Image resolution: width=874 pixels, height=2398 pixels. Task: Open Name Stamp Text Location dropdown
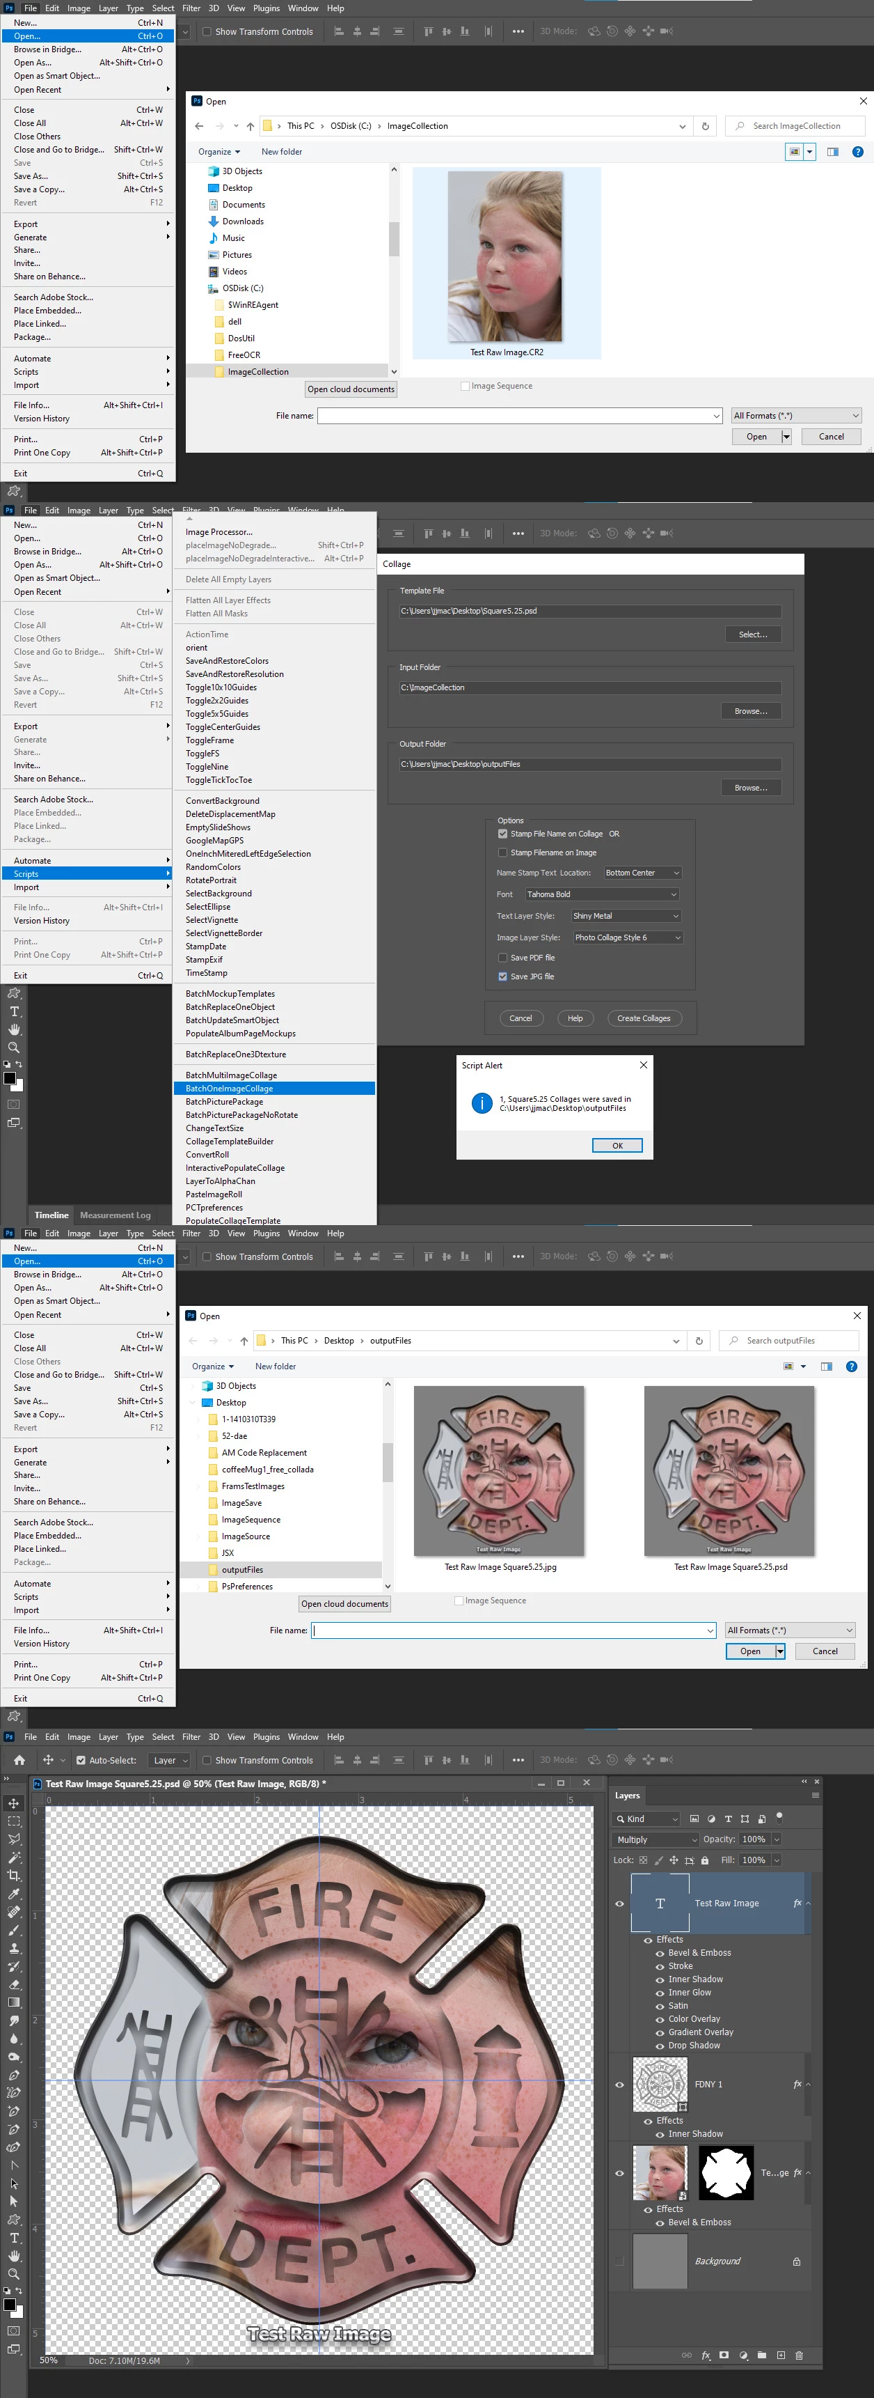[x=642, y=873]
